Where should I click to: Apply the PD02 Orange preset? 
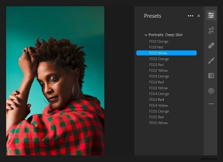click(159, 59)
